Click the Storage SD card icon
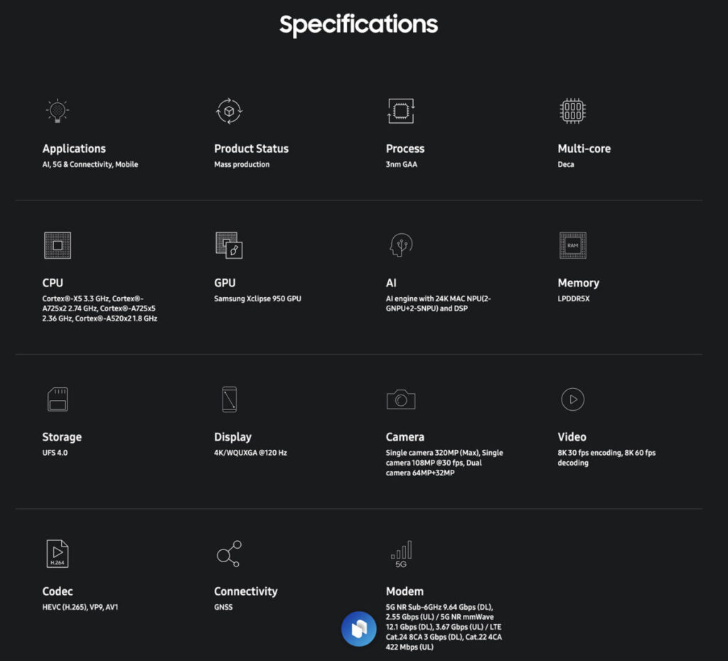Screen dimensions: 728x661 (58, 399)
